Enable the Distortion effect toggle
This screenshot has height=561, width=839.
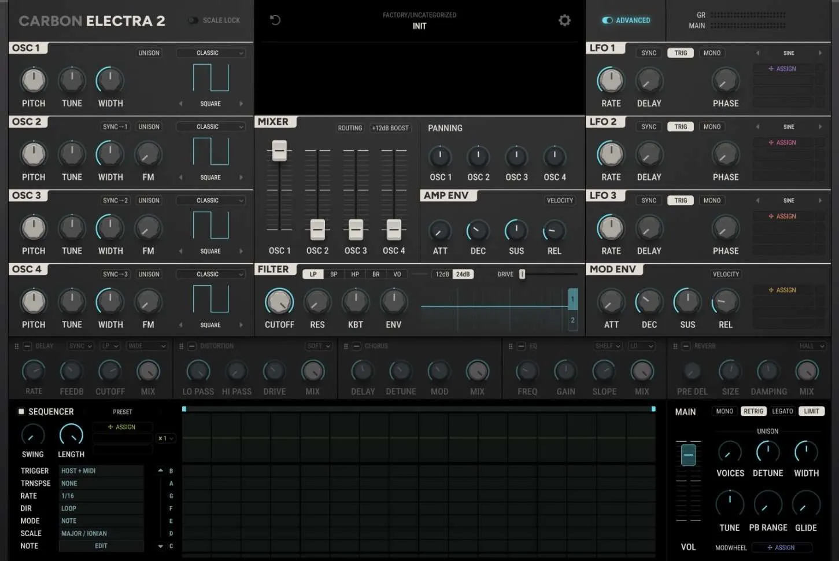[192, 346]
